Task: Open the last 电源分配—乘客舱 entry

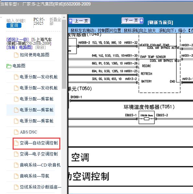Action: coord(37,121)
